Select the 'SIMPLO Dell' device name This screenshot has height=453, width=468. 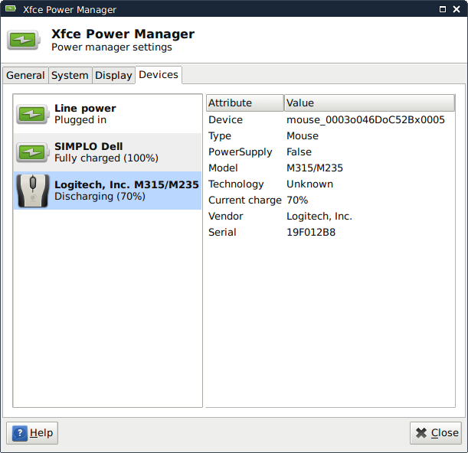[89, 146]
